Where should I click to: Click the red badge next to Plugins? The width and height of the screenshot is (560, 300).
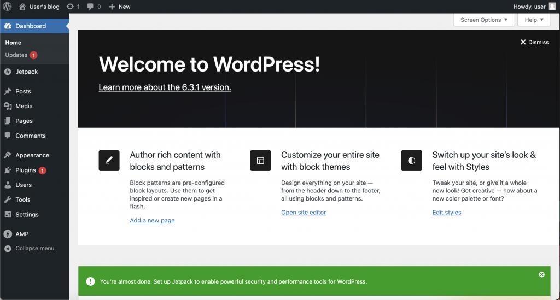point(42,170)
